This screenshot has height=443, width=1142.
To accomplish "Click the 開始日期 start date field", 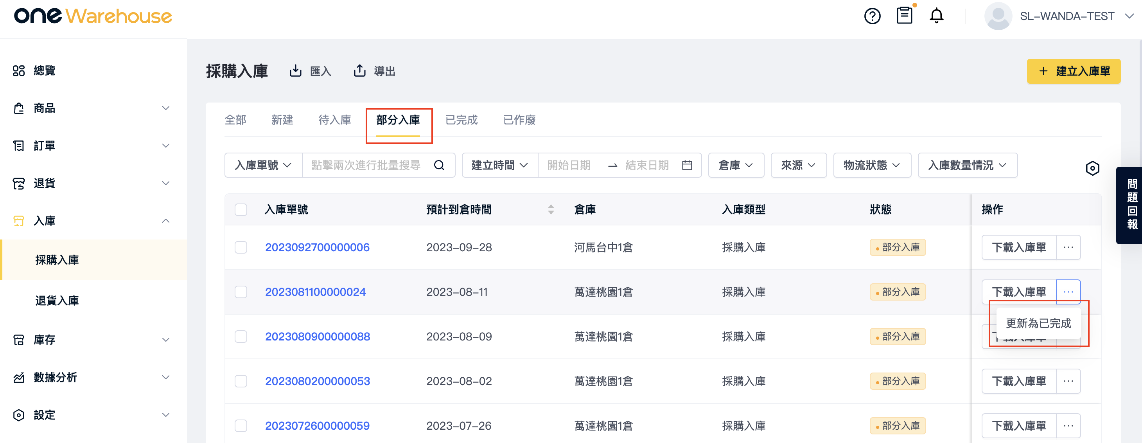I will click(x=569, y=166).
